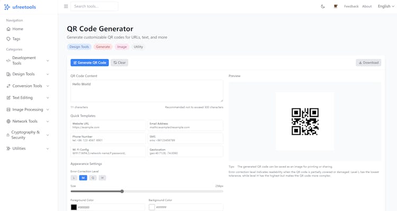Expand the Network Tools category chevron
This screenshot has width=397, height=211.
48,122
